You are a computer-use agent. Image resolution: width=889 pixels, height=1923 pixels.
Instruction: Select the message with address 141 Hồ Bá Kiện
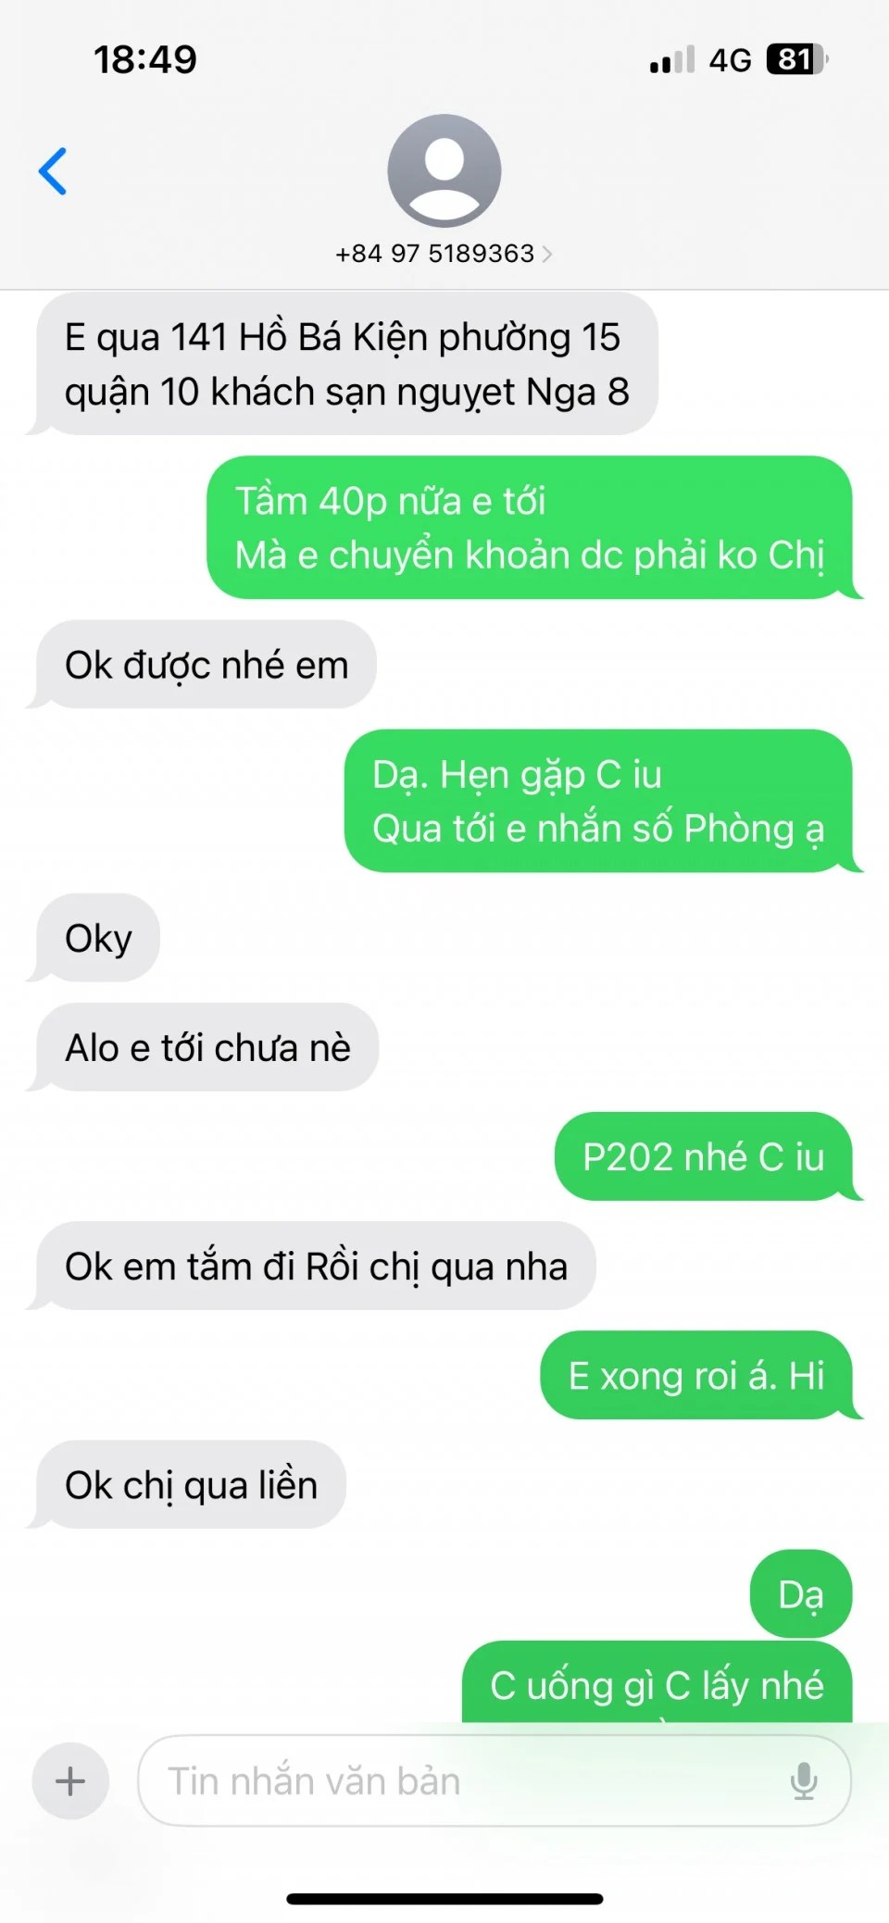coord(346,364)
